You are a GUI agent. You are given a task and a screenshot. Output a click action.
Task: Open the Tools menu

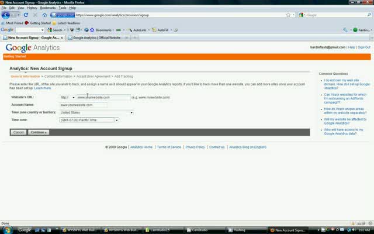coord(63,8)
